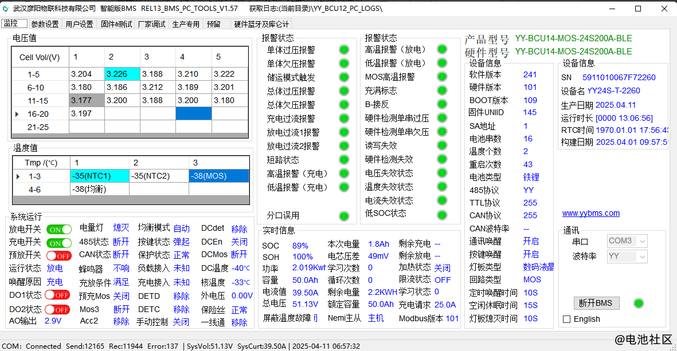The height and width of the screenshot is (351, 677).
Task: Click the 低SOC状态 green indicator
Action: 442,214
